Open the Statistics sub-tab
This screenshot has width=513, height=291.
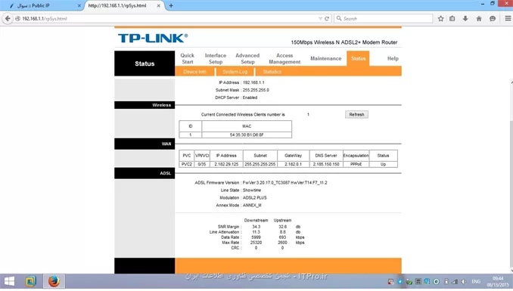tap(272, 72)
